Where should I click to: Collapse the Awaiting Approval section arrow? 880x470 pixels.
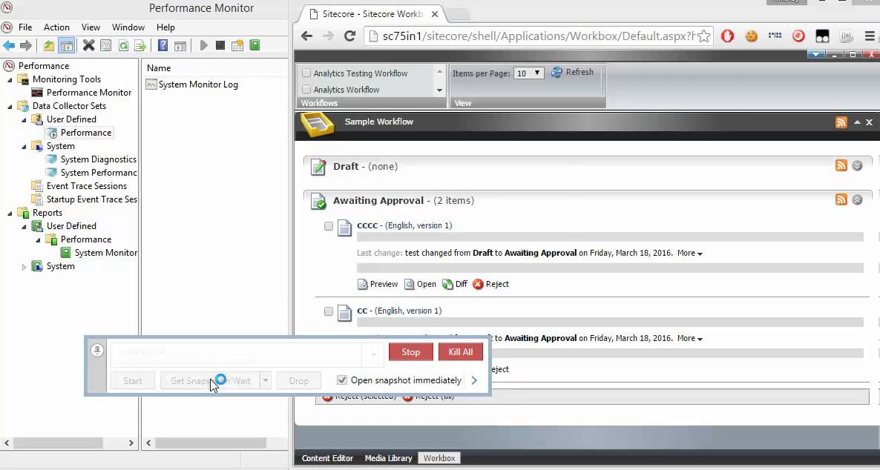coord(857,199)
